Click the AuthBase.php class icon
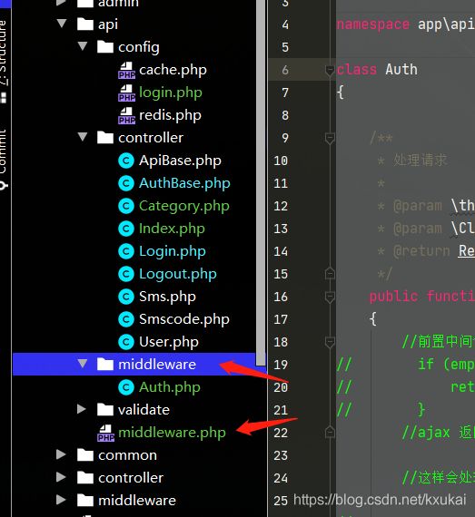The width and height of the screenshot is (475, 517). (126, 183)
